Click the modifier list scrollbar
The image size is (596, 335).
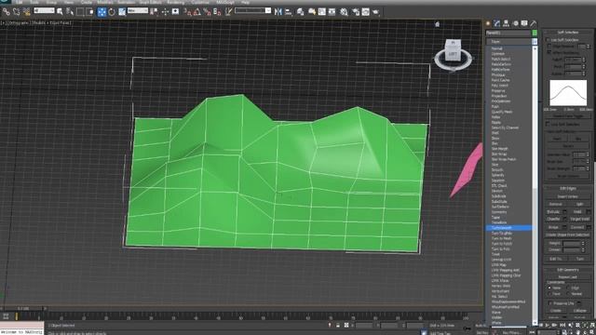(535, 185)
